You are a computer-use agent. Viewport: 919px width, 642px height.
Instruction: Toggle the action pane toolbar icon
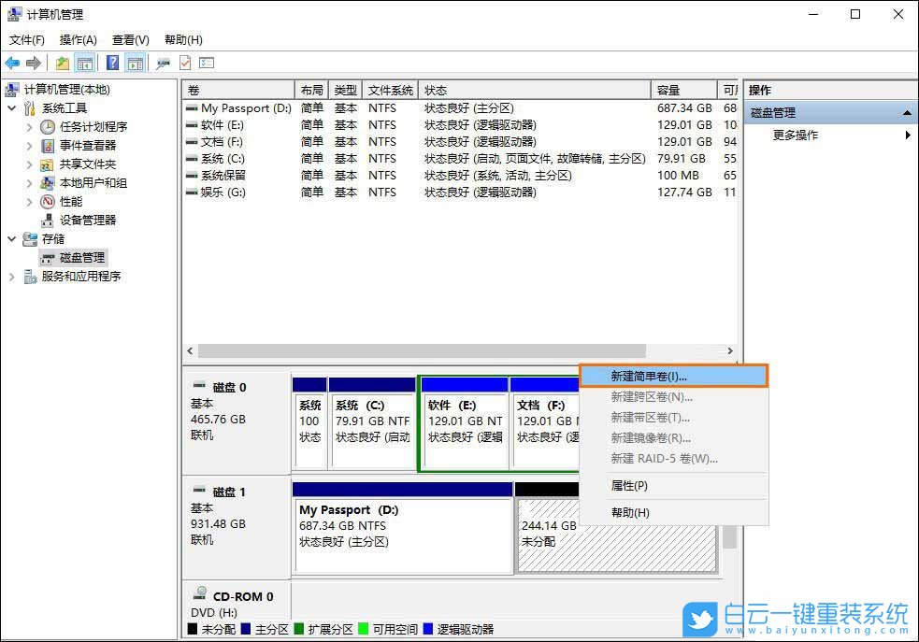click(x=136, y=63)
